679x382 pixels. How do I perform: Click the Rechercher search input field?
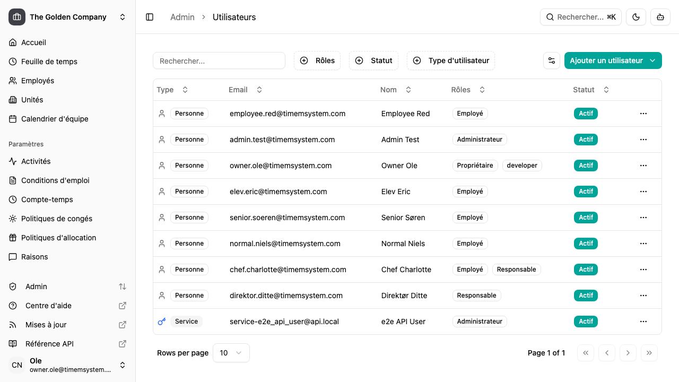click(x=219, y=60)
